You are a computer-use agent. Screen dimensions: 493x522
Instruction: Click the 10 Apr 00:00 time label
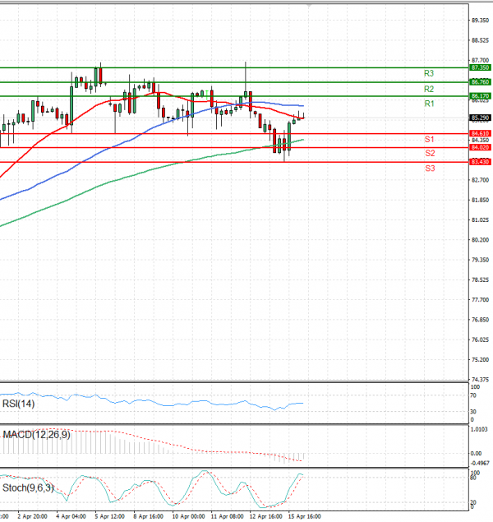188,516
